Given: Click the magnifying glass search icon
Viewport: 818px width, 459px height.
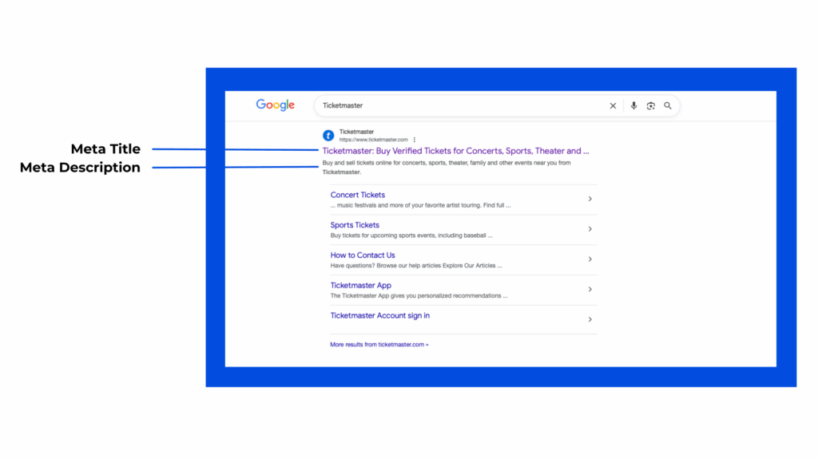Looking at the screenshot, I should pyautogui.click(x=668, y=105).
